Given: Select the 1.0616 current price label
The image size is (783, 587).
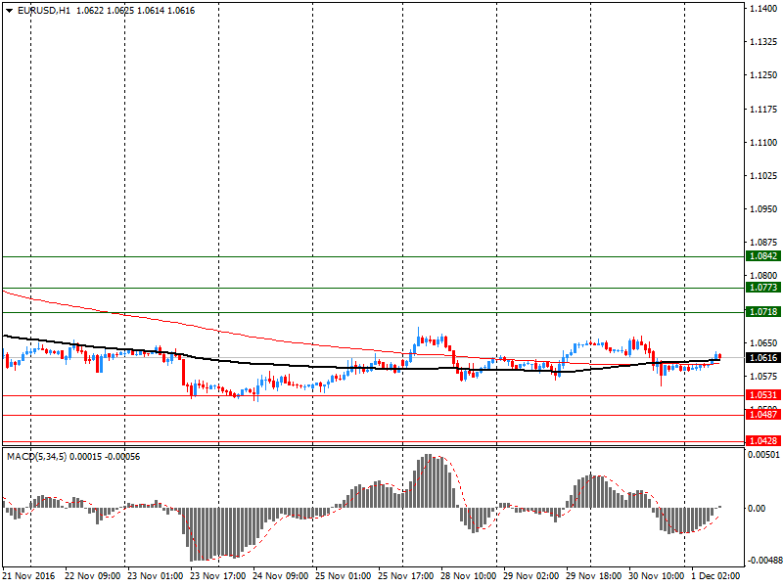Looking at the screenshot, I should 763,357.
